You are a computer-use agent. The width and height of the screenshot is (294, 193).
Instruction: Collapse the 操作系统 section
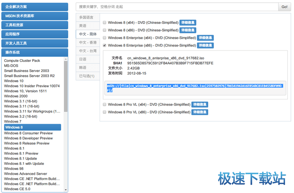pyautogui.click(x=34, y=52)
